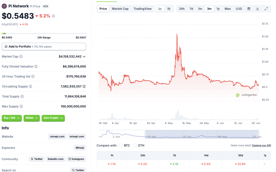
Task: Show Total Supply info icon
Action: click(22, 96)
